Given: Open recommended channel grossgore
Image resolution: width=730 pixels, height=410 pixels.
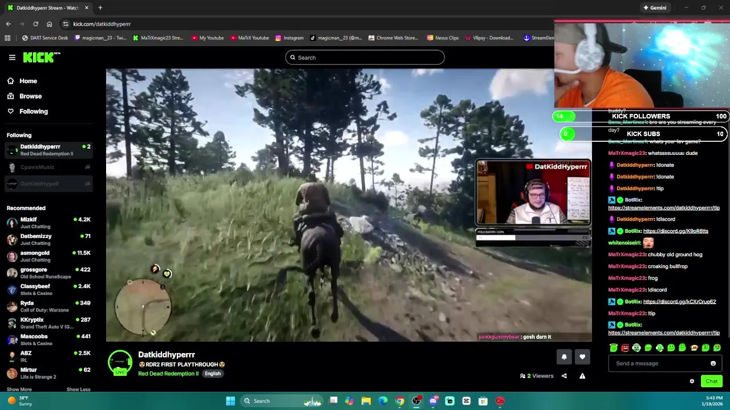Looking at the screenshot, I should (48, 273).
